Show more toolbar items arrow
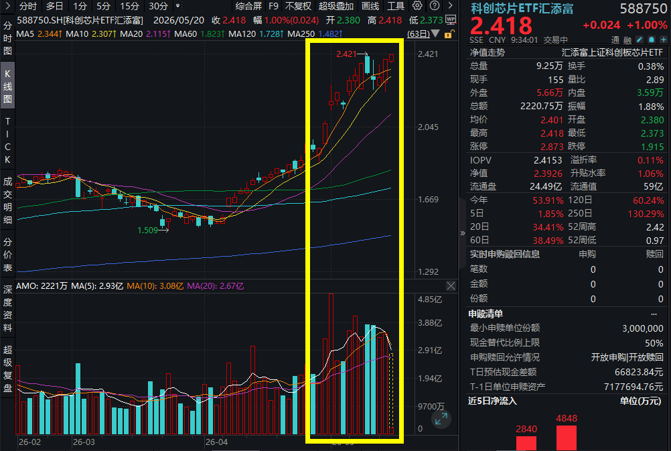The image size is (671, 451). point(450,5)
